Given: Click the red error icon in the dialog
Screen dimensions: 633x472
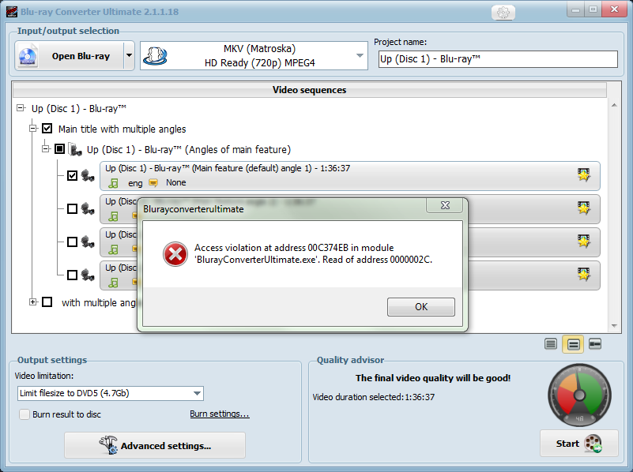Looking at the screenshot, I should [x=175, y=254].
